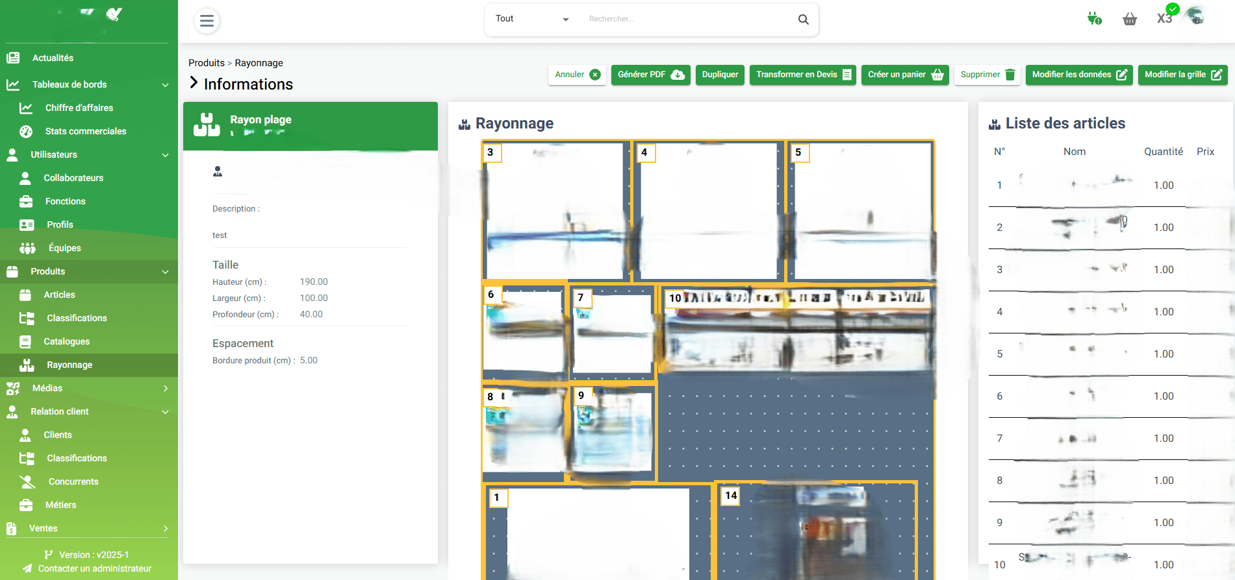This screenshot has height=580, width=1235.
Task: Click the Profils ID card icon
Action: click(27, 224)
